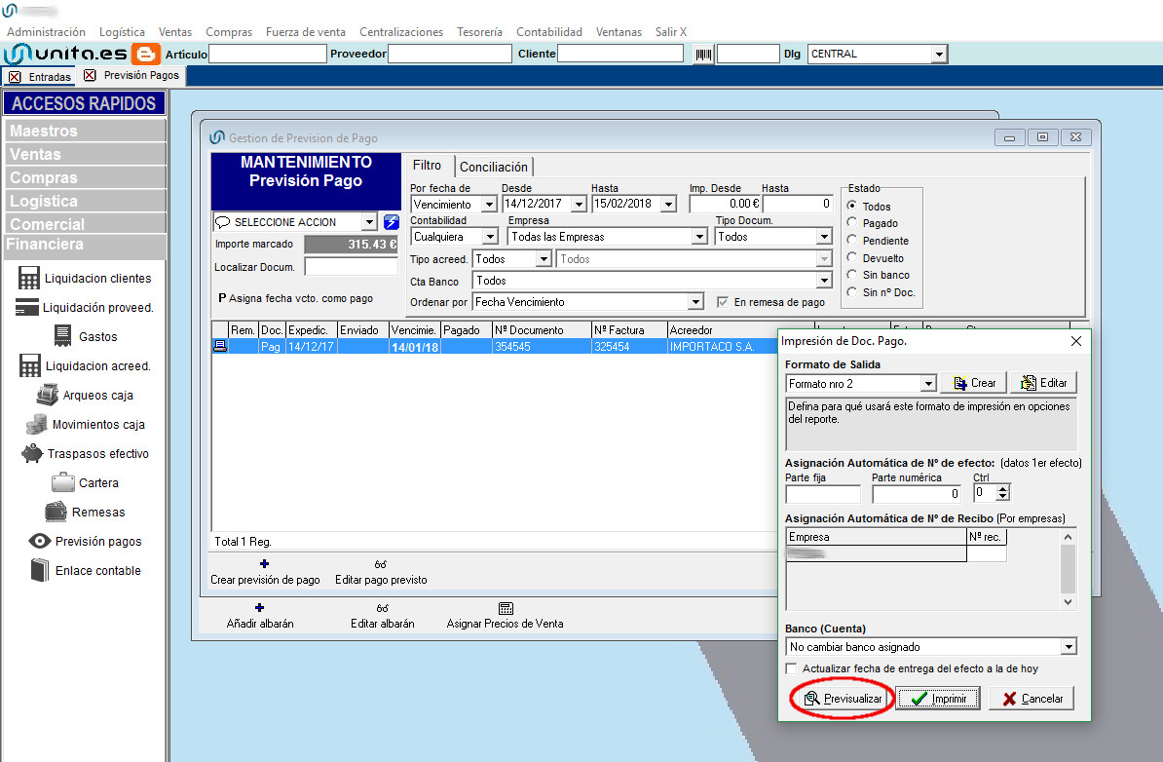The image size is (1163, 762).
Task: Increase the Ctrl spinner value
Action: pyautogui.click(x=1003, y=488)
